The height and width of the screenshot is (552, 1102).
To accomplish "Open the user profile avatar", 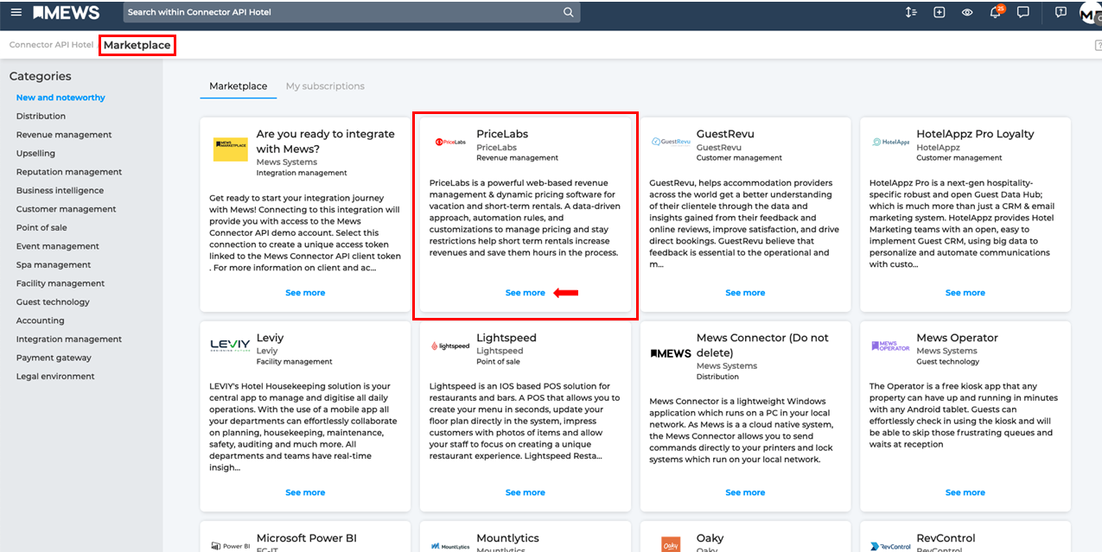I will click(x=1090, y=13).
